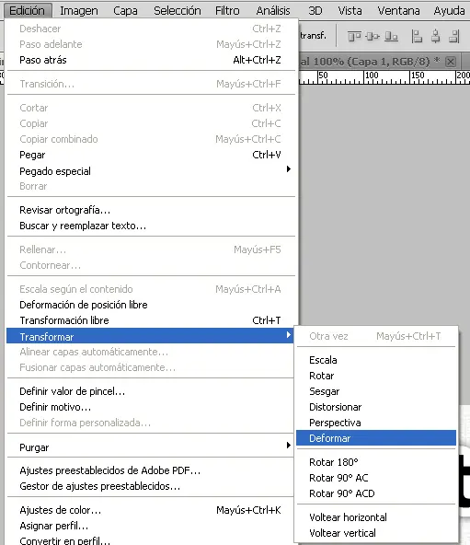This screenshot has height=545, width=470.
Task: Expand the Purgar submenu
Action: pyautogui.click(x=151, y=447)
